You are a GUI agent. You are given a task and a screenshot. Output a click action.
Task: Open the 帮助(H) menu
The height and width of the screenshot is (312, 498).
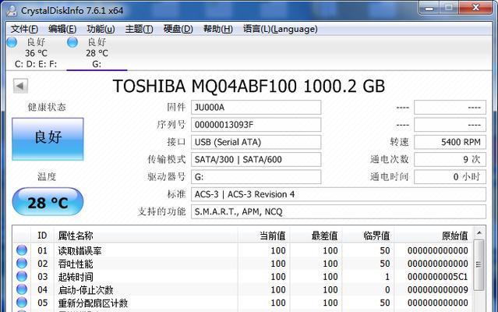coord(218,29)
